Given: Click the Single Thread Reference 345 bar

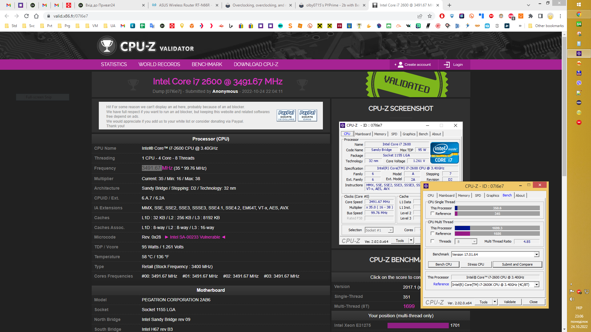Looking at the screenshot, I should click(x=497, y=214).
